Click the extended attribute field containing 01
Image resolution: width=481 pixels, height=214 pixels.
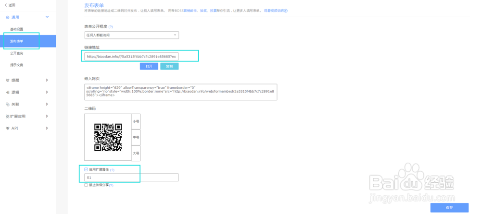[131, 178]
